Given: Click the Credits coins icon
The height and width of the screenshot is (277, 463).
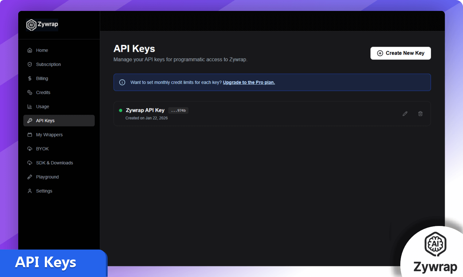Looking at the screenshot, I should point(30,93).
